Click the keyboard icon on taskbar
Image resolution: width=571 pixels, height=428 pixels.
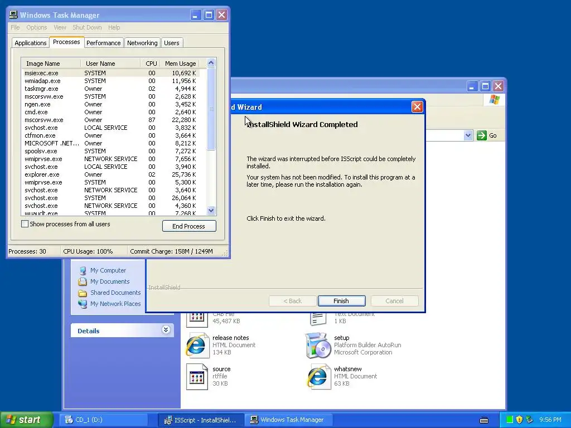point(484,420)
